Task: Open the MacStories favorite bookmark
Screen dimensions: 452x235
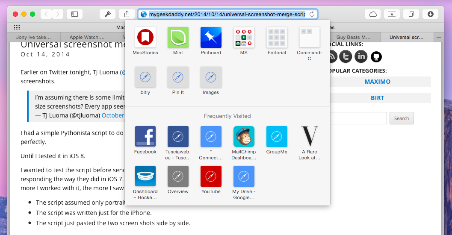Action: click(x=145, y=38)
